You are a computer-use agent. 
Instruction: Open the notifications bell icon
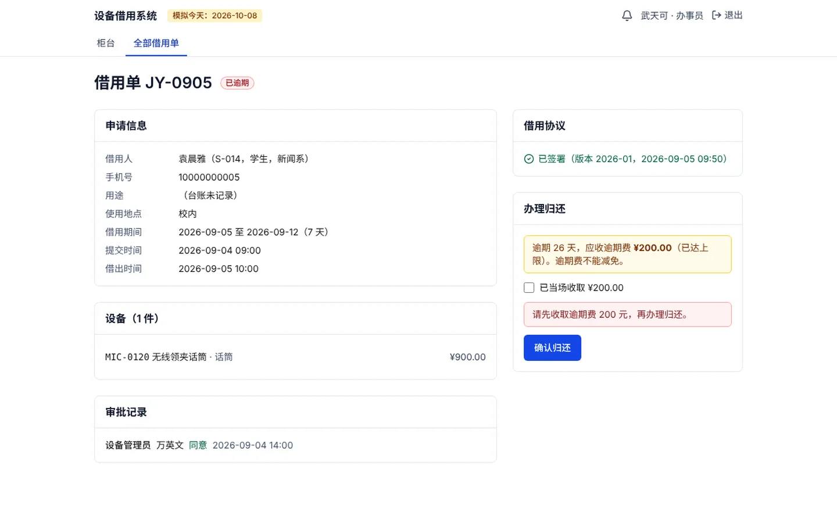point(627,16)
